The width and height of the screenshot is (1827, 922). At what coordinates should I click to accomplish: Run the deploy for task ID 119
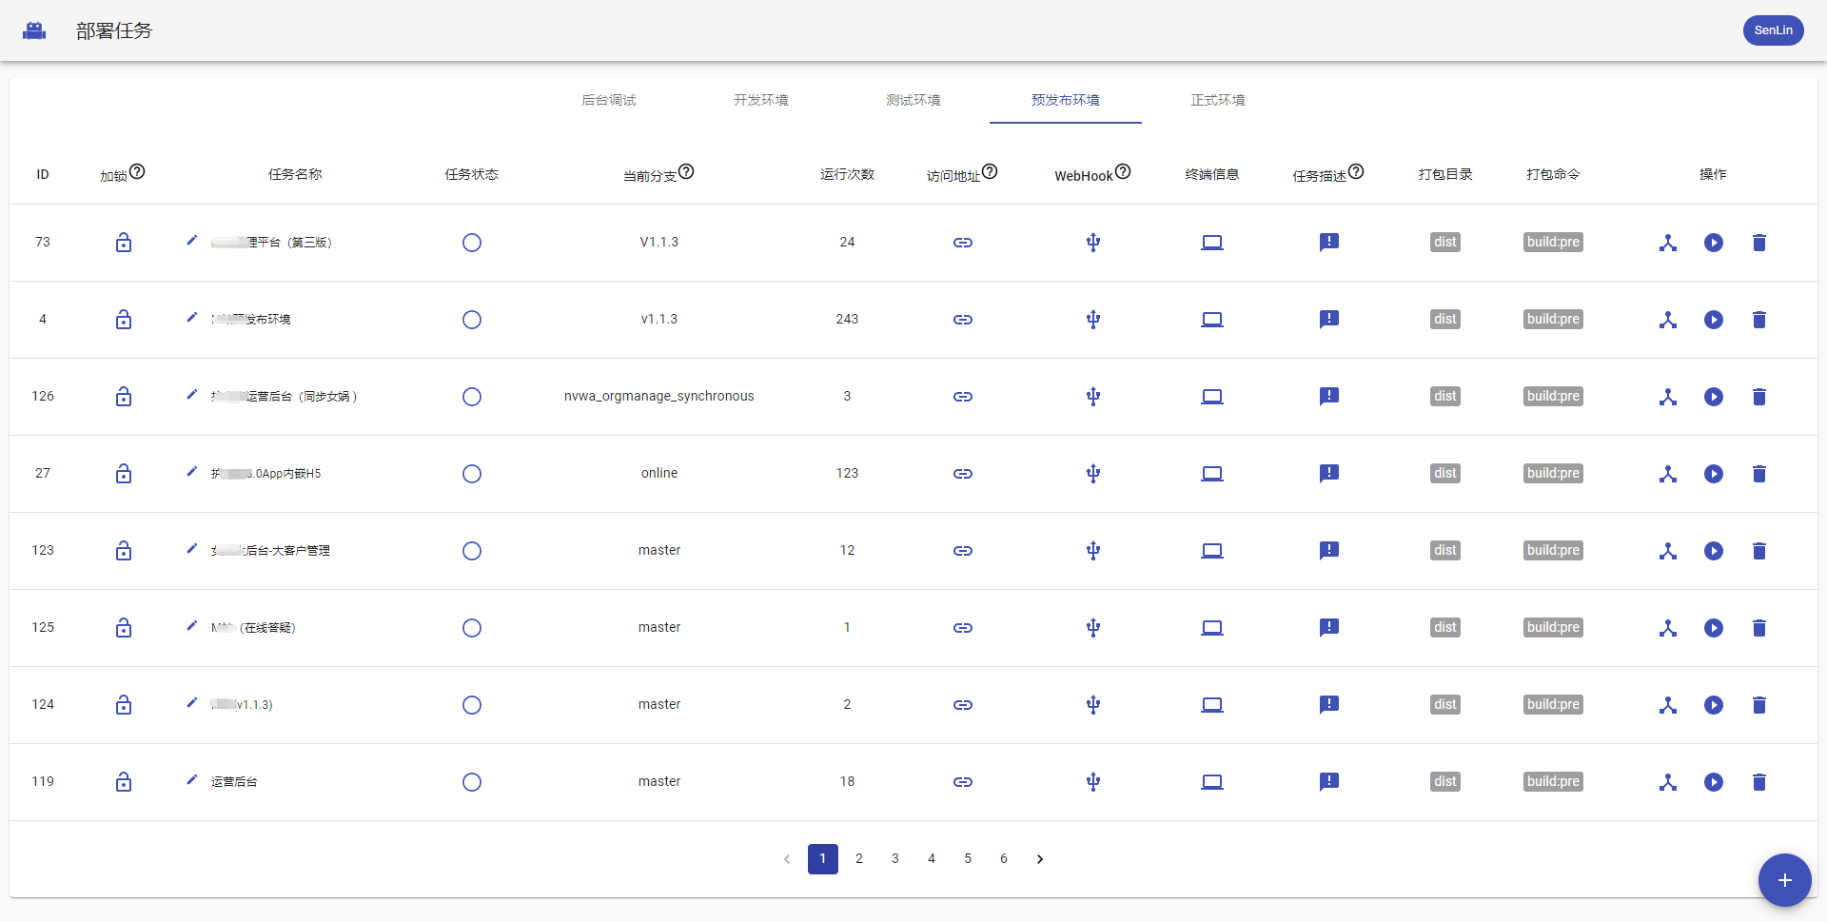pyautogui.click(x=1714, y=782)
